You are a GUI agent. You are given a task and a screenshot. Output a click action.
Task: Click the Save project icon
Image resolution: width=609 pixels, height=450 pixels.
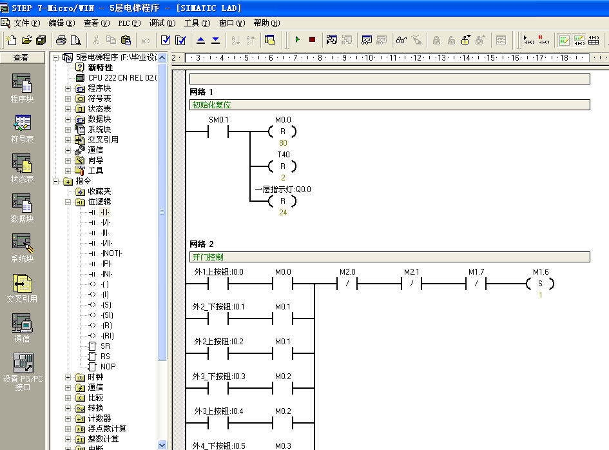coord(41,40)
